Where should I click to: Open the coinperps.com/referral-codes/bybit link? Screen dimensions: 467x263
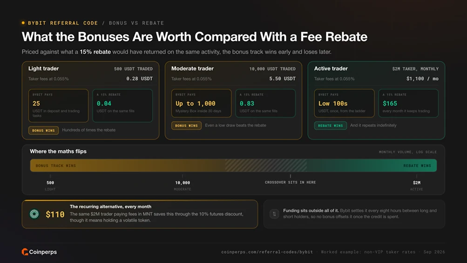(267, 252)
